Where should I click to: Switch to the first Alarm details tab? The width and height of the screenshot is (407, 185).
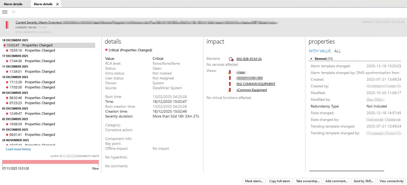point(13,4)
